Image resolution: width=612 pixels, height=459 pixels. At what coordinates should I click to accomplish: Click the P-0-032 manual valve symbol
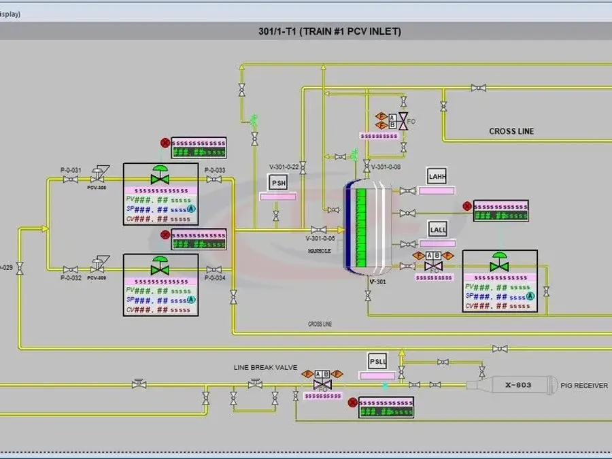(x=71, y=270)
